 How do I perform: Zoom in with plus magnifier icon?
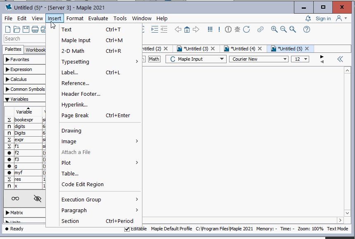coord(275,29)
